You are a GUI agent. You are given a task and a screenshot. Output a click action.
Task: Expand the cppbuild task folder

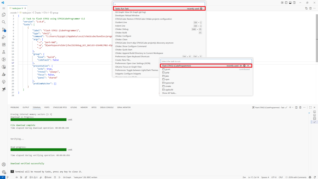(206, 89)
